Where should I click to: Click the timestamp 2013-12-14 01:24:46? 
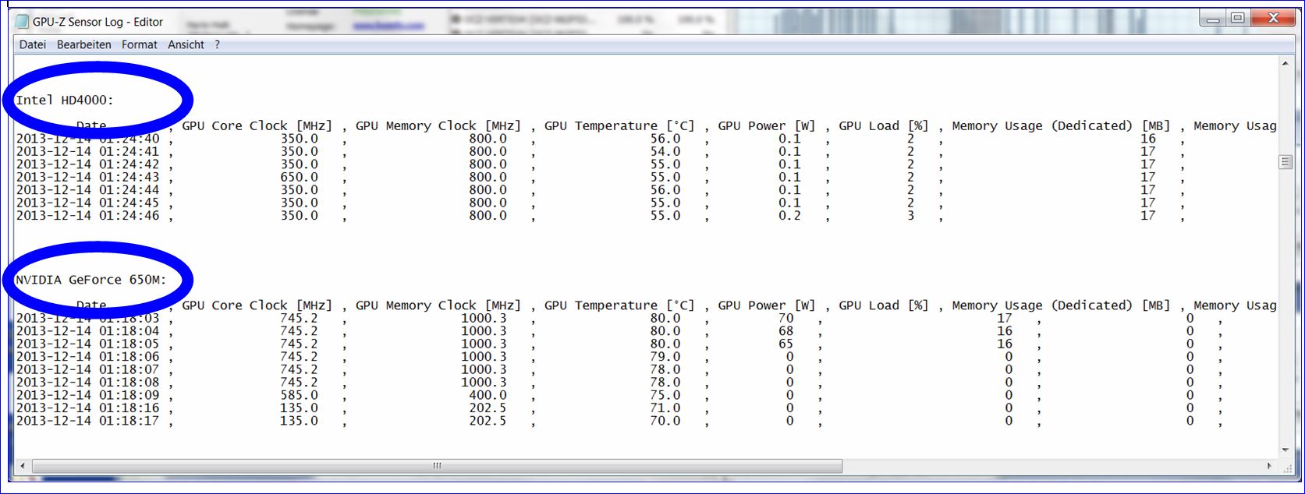87,215
